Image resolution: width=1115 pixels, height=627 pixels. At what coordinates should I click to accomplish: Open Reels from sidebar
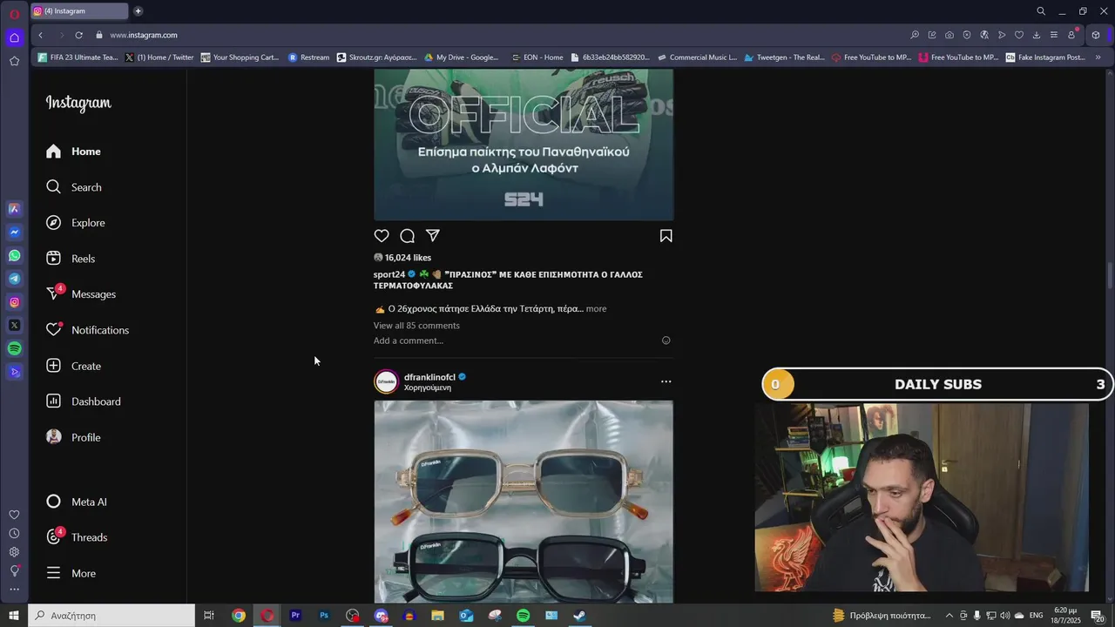coord(71,259)
